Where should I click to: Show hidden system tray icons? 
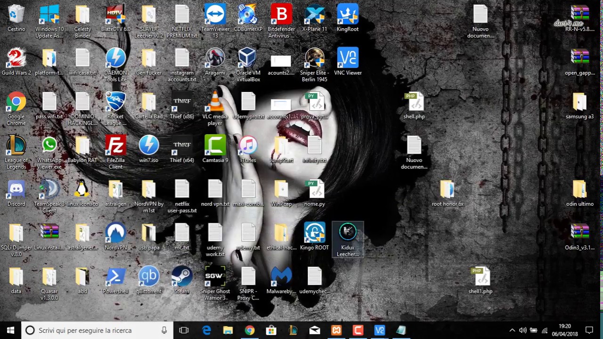coord(512,330)
